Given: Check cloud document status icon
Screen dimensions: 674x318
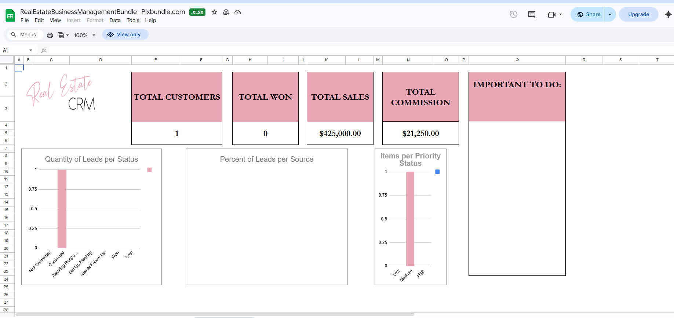Looking at the screenshot, I should click(x=238, y=12).
